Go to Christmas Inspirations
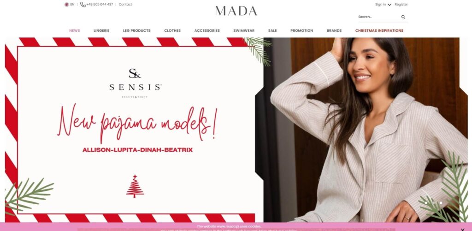This screenshot has width=472, height=231. (379, 31)
